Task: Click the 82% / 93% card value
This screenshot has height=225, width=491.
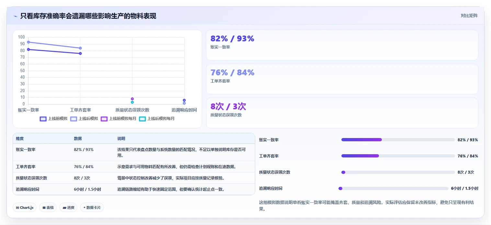Action: [232, 38]
